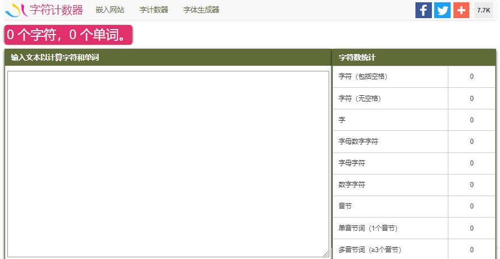This screenshot has width=500, height=259.
Task: Click the count value for 多音节词
Action: 472,250
